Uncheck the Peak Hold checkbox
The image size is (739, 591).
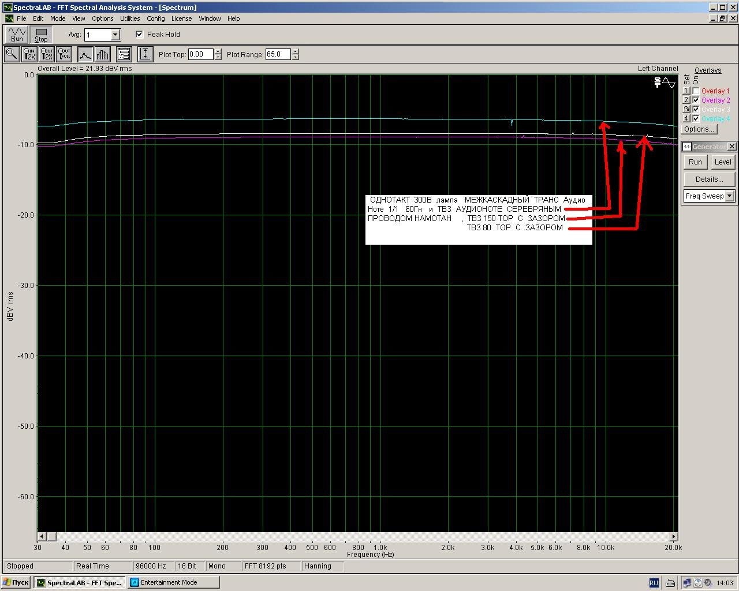[x=139, y=35]
